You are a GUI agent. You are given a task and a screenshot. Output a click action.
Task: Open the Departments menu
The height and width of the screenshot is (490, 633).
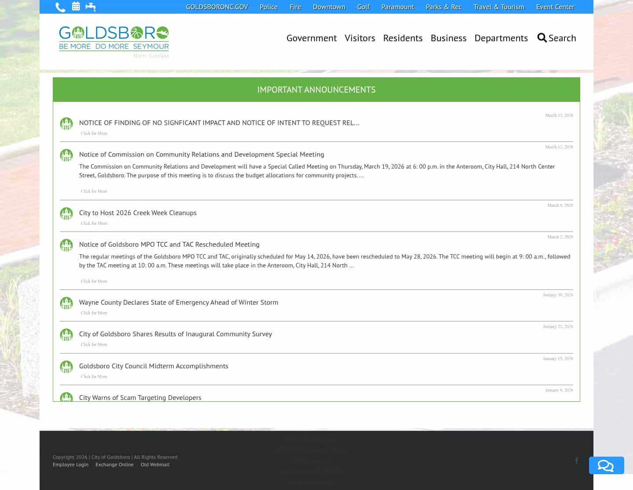tap(501, 38)
